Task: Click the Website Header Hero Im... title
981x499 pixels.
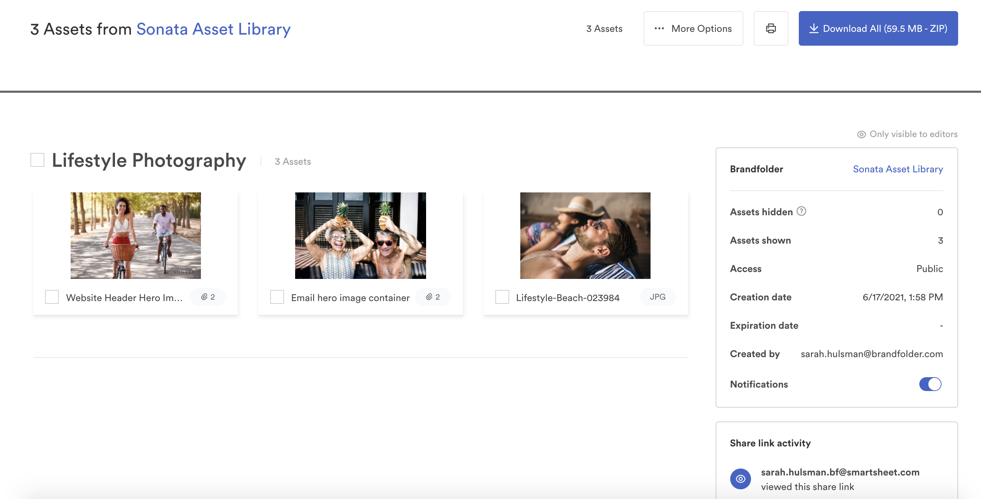Action: (124, 298)
